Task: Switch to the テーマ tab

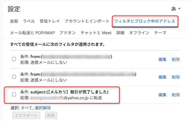Action: pyautogui.click(x=160, y=33)
